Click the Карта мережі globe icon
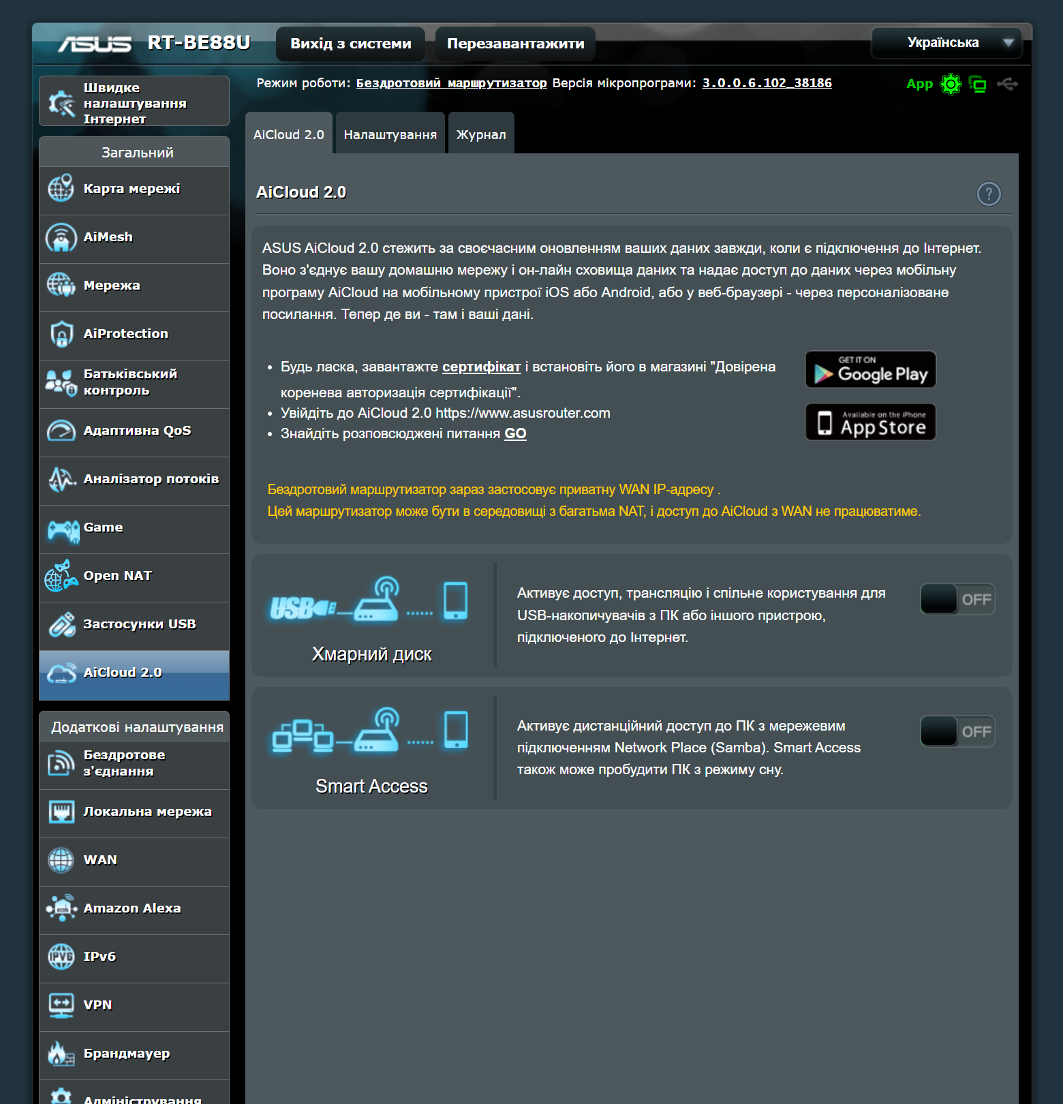Screen dimensions: 1063x1104 (61, 188)
